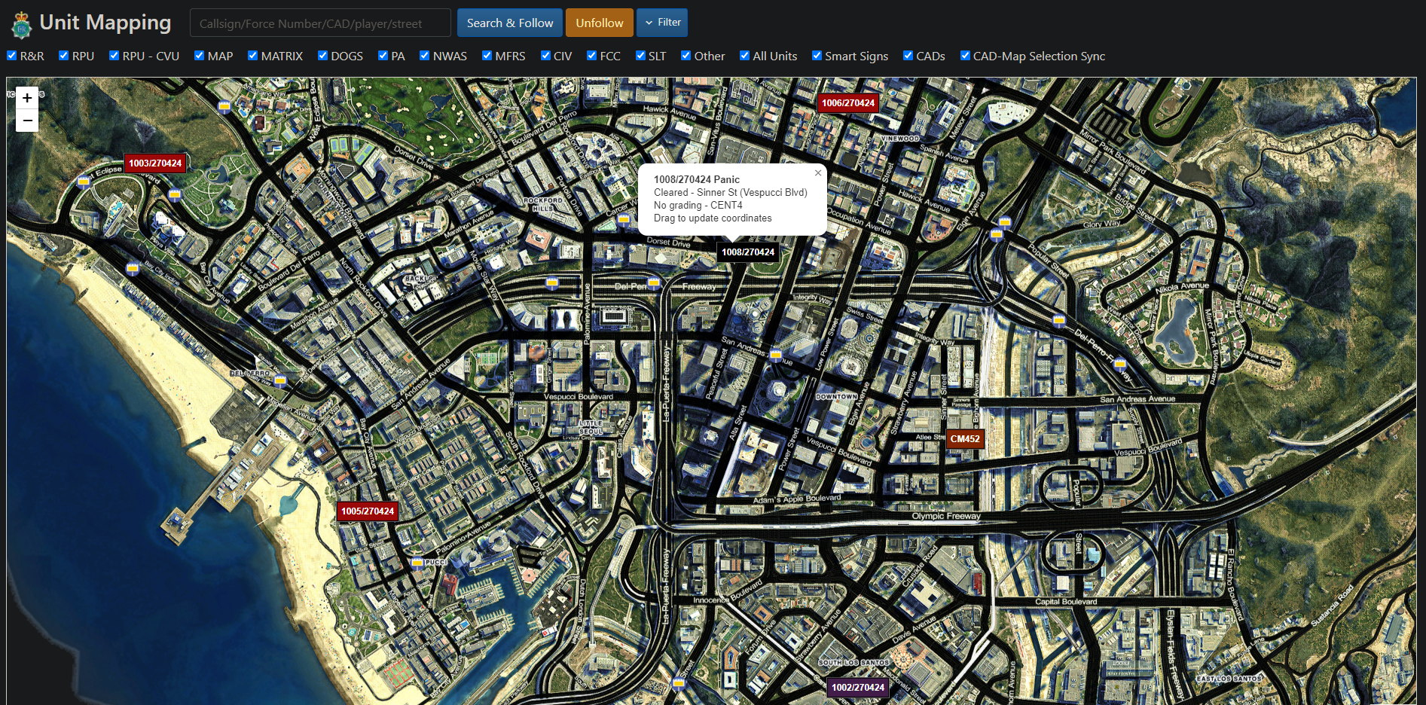The width and height of the screenshot is (1426, 705).
Task: Click the Unit Mapping title text
Action: [x=105, y=23]
